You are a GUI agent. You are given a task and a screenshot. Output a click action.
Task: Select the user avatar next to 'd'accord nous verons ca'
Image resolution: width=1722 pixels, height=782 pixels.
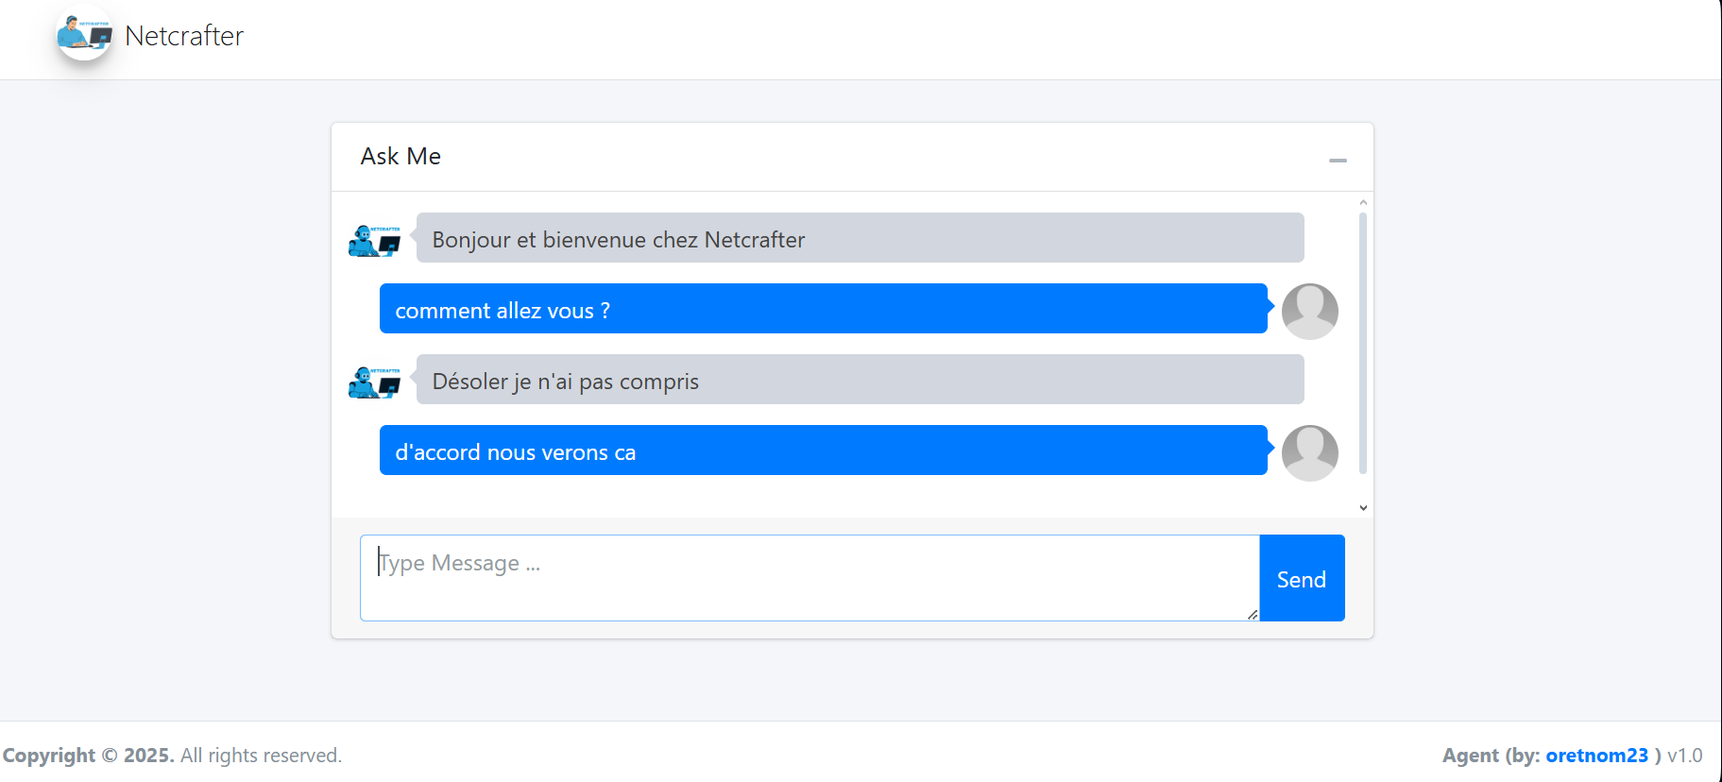pyautogui.click(x=1309, y=452)
